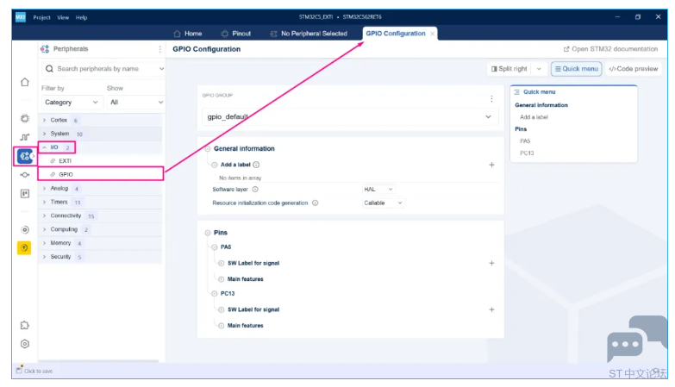Switch to the Home tab
The image size is (675, 387).
coord(188,34)
